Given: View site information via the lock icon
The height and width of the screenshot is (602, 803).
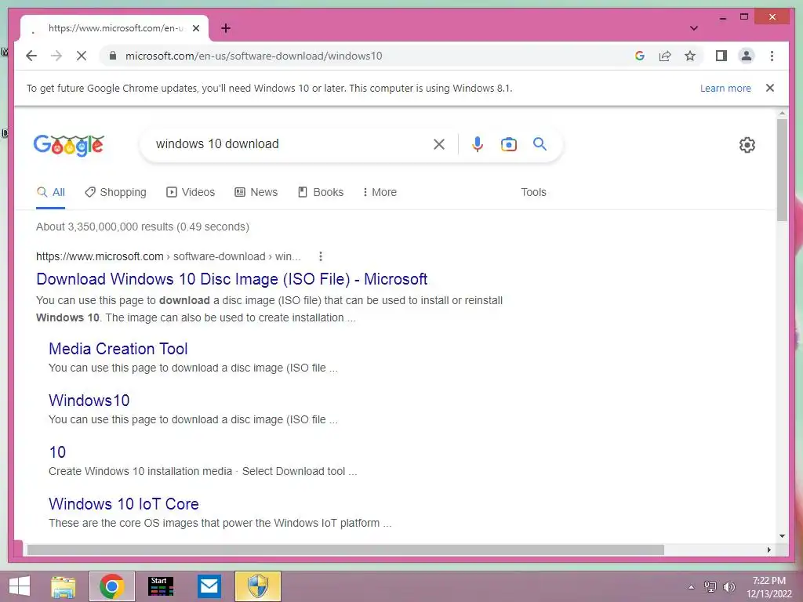Looking at the screenshot, I should [113, 56].
